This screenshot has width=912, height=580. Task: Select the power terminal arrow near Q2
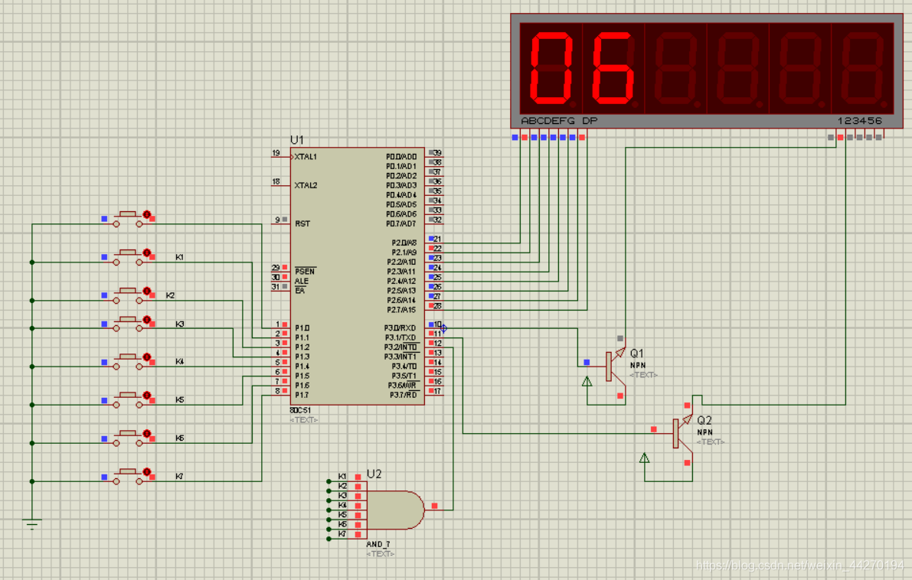click(x=645, y=458)
